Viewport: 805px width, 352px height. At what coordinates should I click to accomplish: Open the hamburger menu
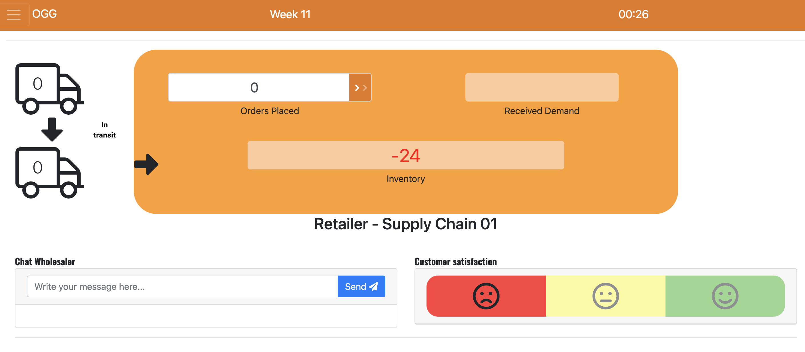[14, 14]
